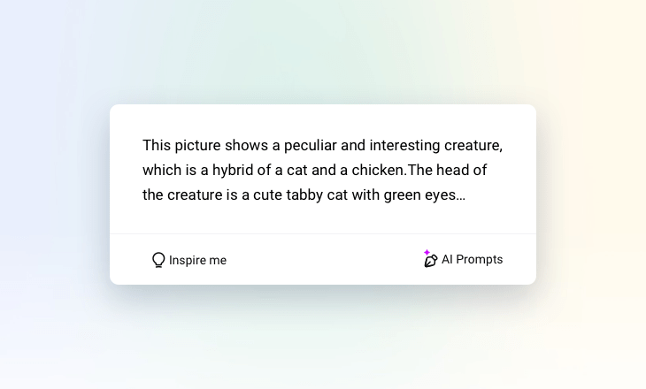Click "which is a" on second line
The image size is (646, 389).
click(x=173, y=170)
